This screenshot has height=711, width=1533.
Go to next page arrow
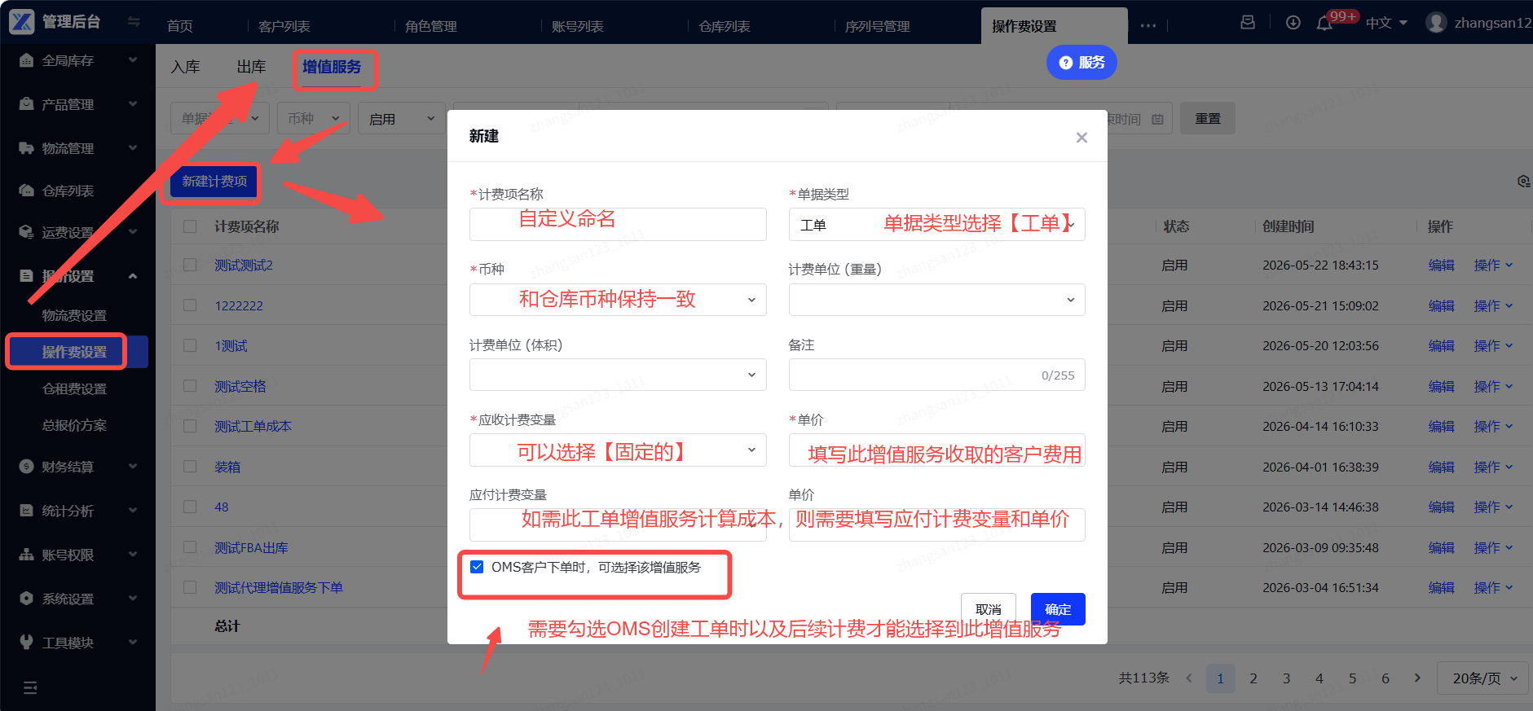pyautogui.click(x=1417, y=678)
